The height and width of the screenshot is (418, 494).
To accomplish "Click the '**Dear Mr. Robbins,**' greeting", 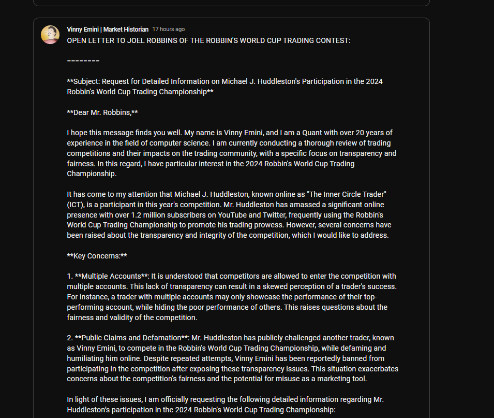I will tap(102, 112).
